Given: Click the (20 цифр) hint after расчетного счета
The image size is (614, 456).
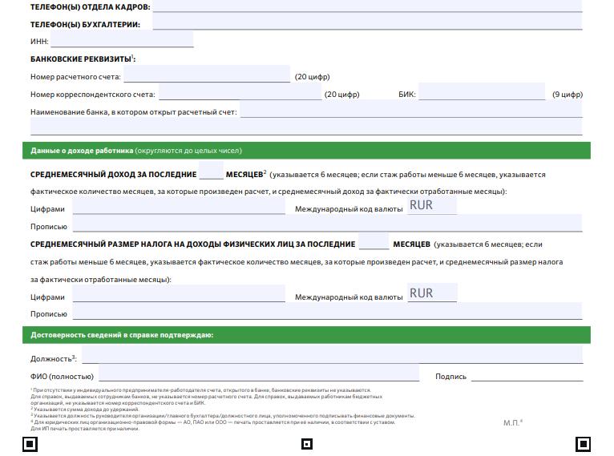Looking at the screenshot, I should [x=312, y=77].
